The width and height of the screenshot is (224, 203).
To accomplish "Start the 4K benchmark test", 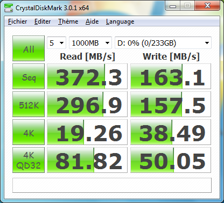I will (x=29, y=132).
